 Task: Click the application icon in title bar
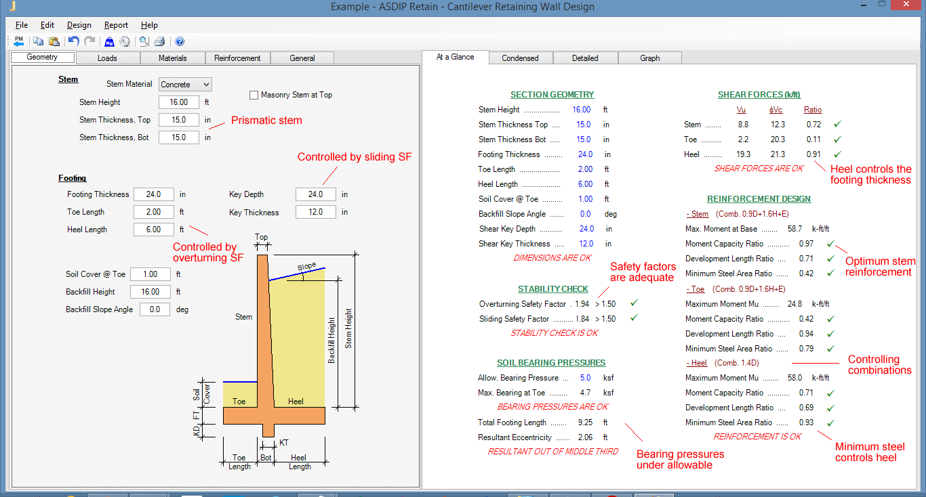point(12,7)
